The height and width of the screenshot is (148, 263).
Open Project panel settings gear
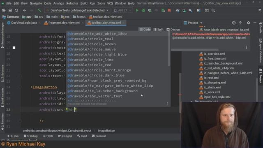pos(248,23)
